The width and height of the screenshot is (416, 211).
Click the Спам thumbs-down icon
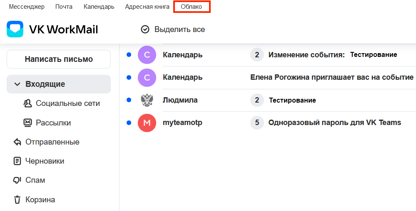click(17, 180)
